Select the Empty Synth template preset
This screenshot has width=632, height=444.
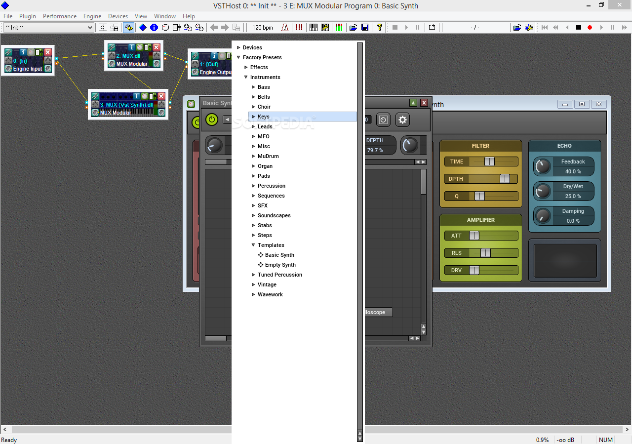(x=280, y=265)
